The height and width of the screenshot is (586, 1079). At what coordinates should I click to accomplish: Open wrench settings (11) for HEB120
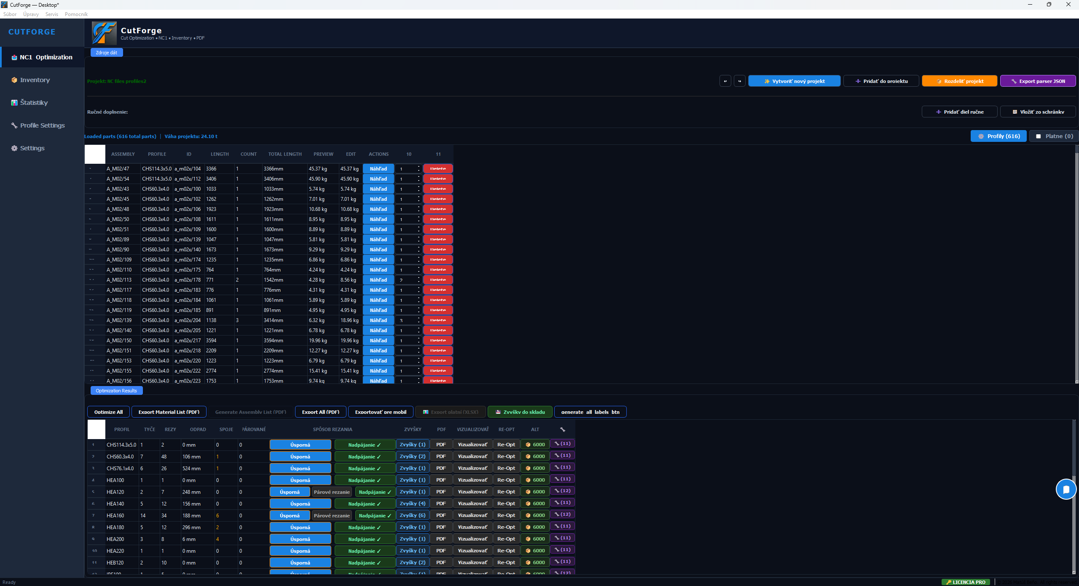562,562
